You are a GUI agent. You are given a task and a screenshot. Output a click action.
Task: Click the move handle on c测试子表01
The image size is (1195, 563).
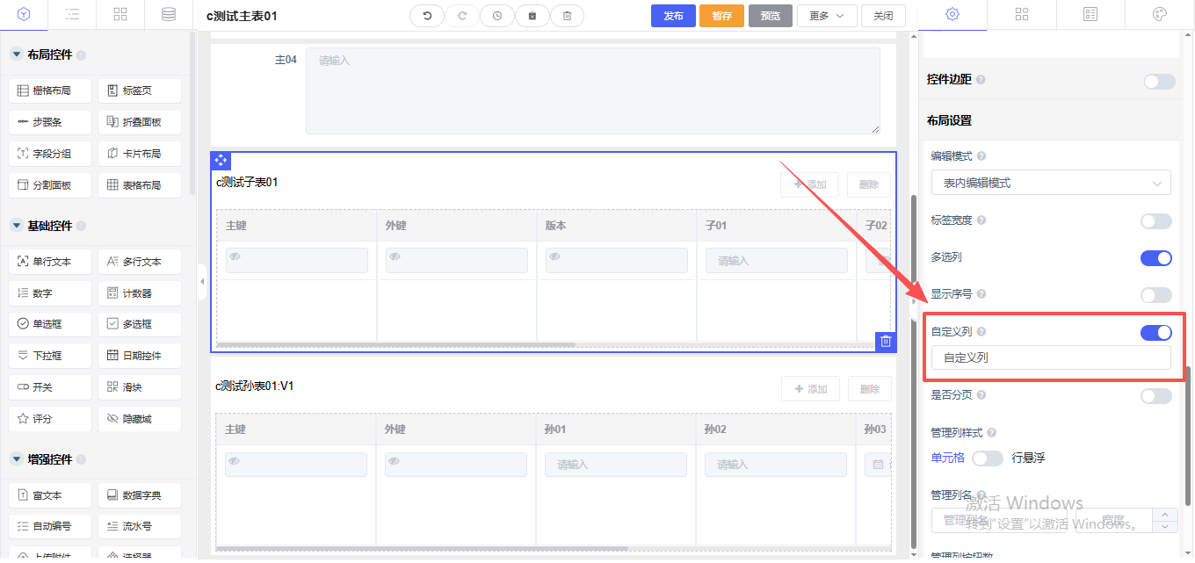[x=221, y=160]
